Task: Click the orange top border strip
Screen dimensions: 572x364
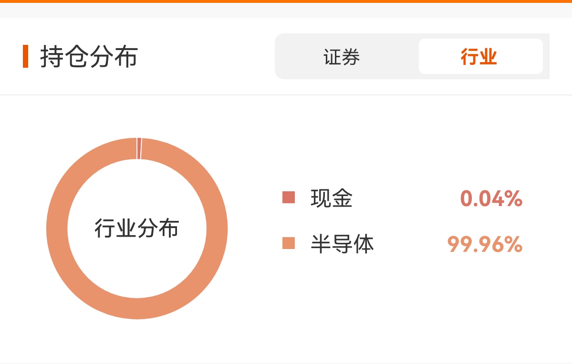Action: click(286, 1)
